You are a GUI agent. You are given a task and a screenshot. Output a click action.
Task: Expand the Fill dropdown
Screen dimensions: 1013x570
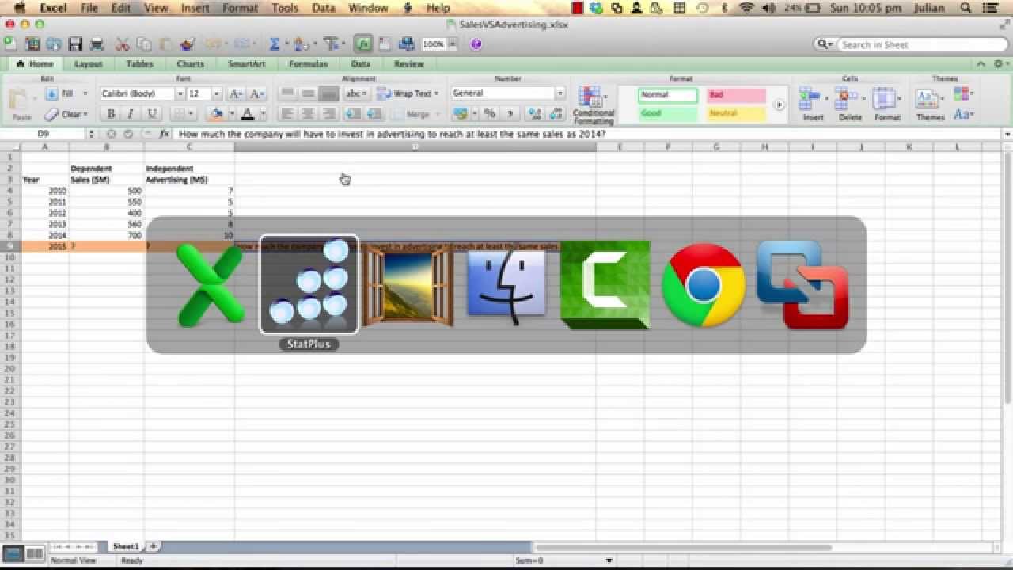[85, 93]
